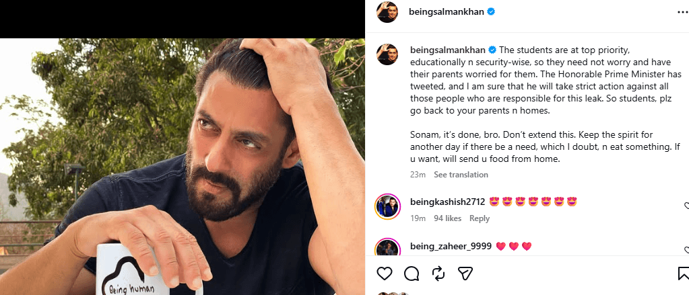This screenshot has width=689, height=295.
Task: Show the 94 likes on the comment
Action: point(447,218)
